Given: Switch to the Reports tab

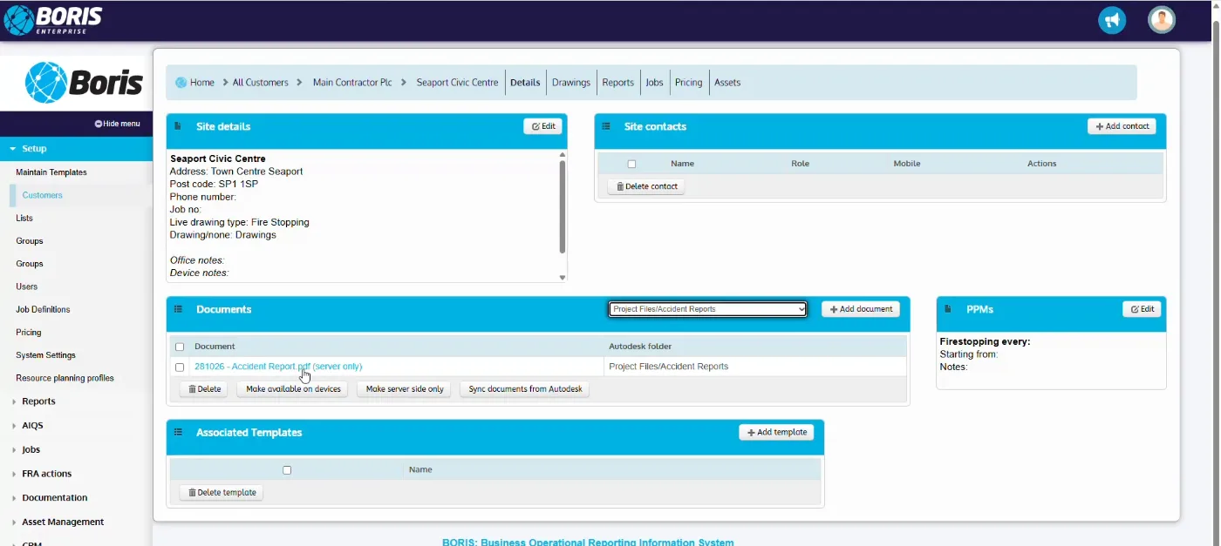Looking at the screenshot, I should tap(617, 83).
